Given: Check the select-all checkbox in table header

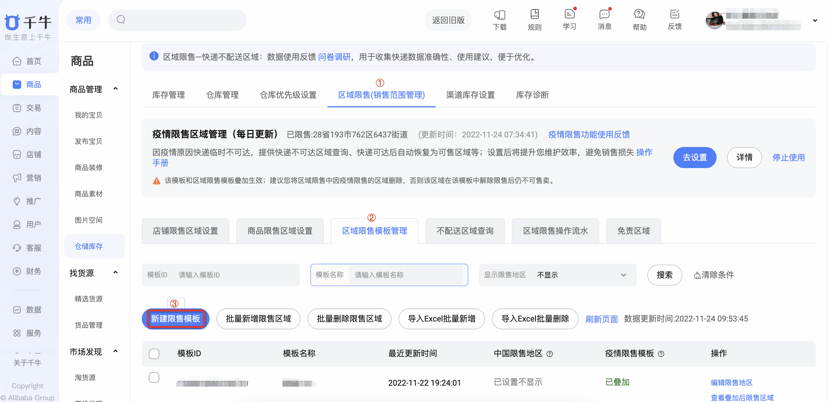Looking at the screenshot, I should [154, 354].
